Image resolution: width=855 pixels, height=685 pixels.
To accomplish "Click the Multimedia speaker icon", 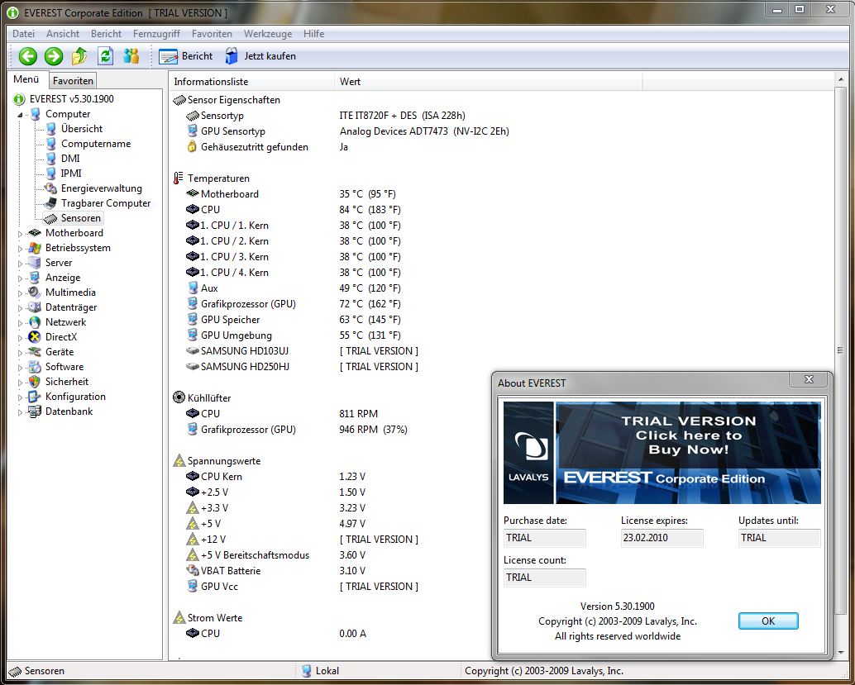I will (x=35, y=293).
